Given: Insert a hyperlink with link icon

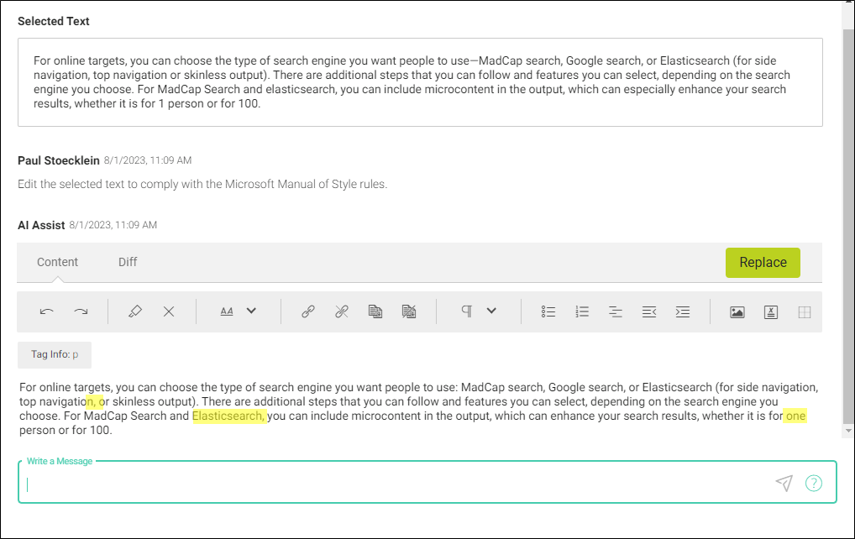Looking at the screenshot, I should point(308,311).
